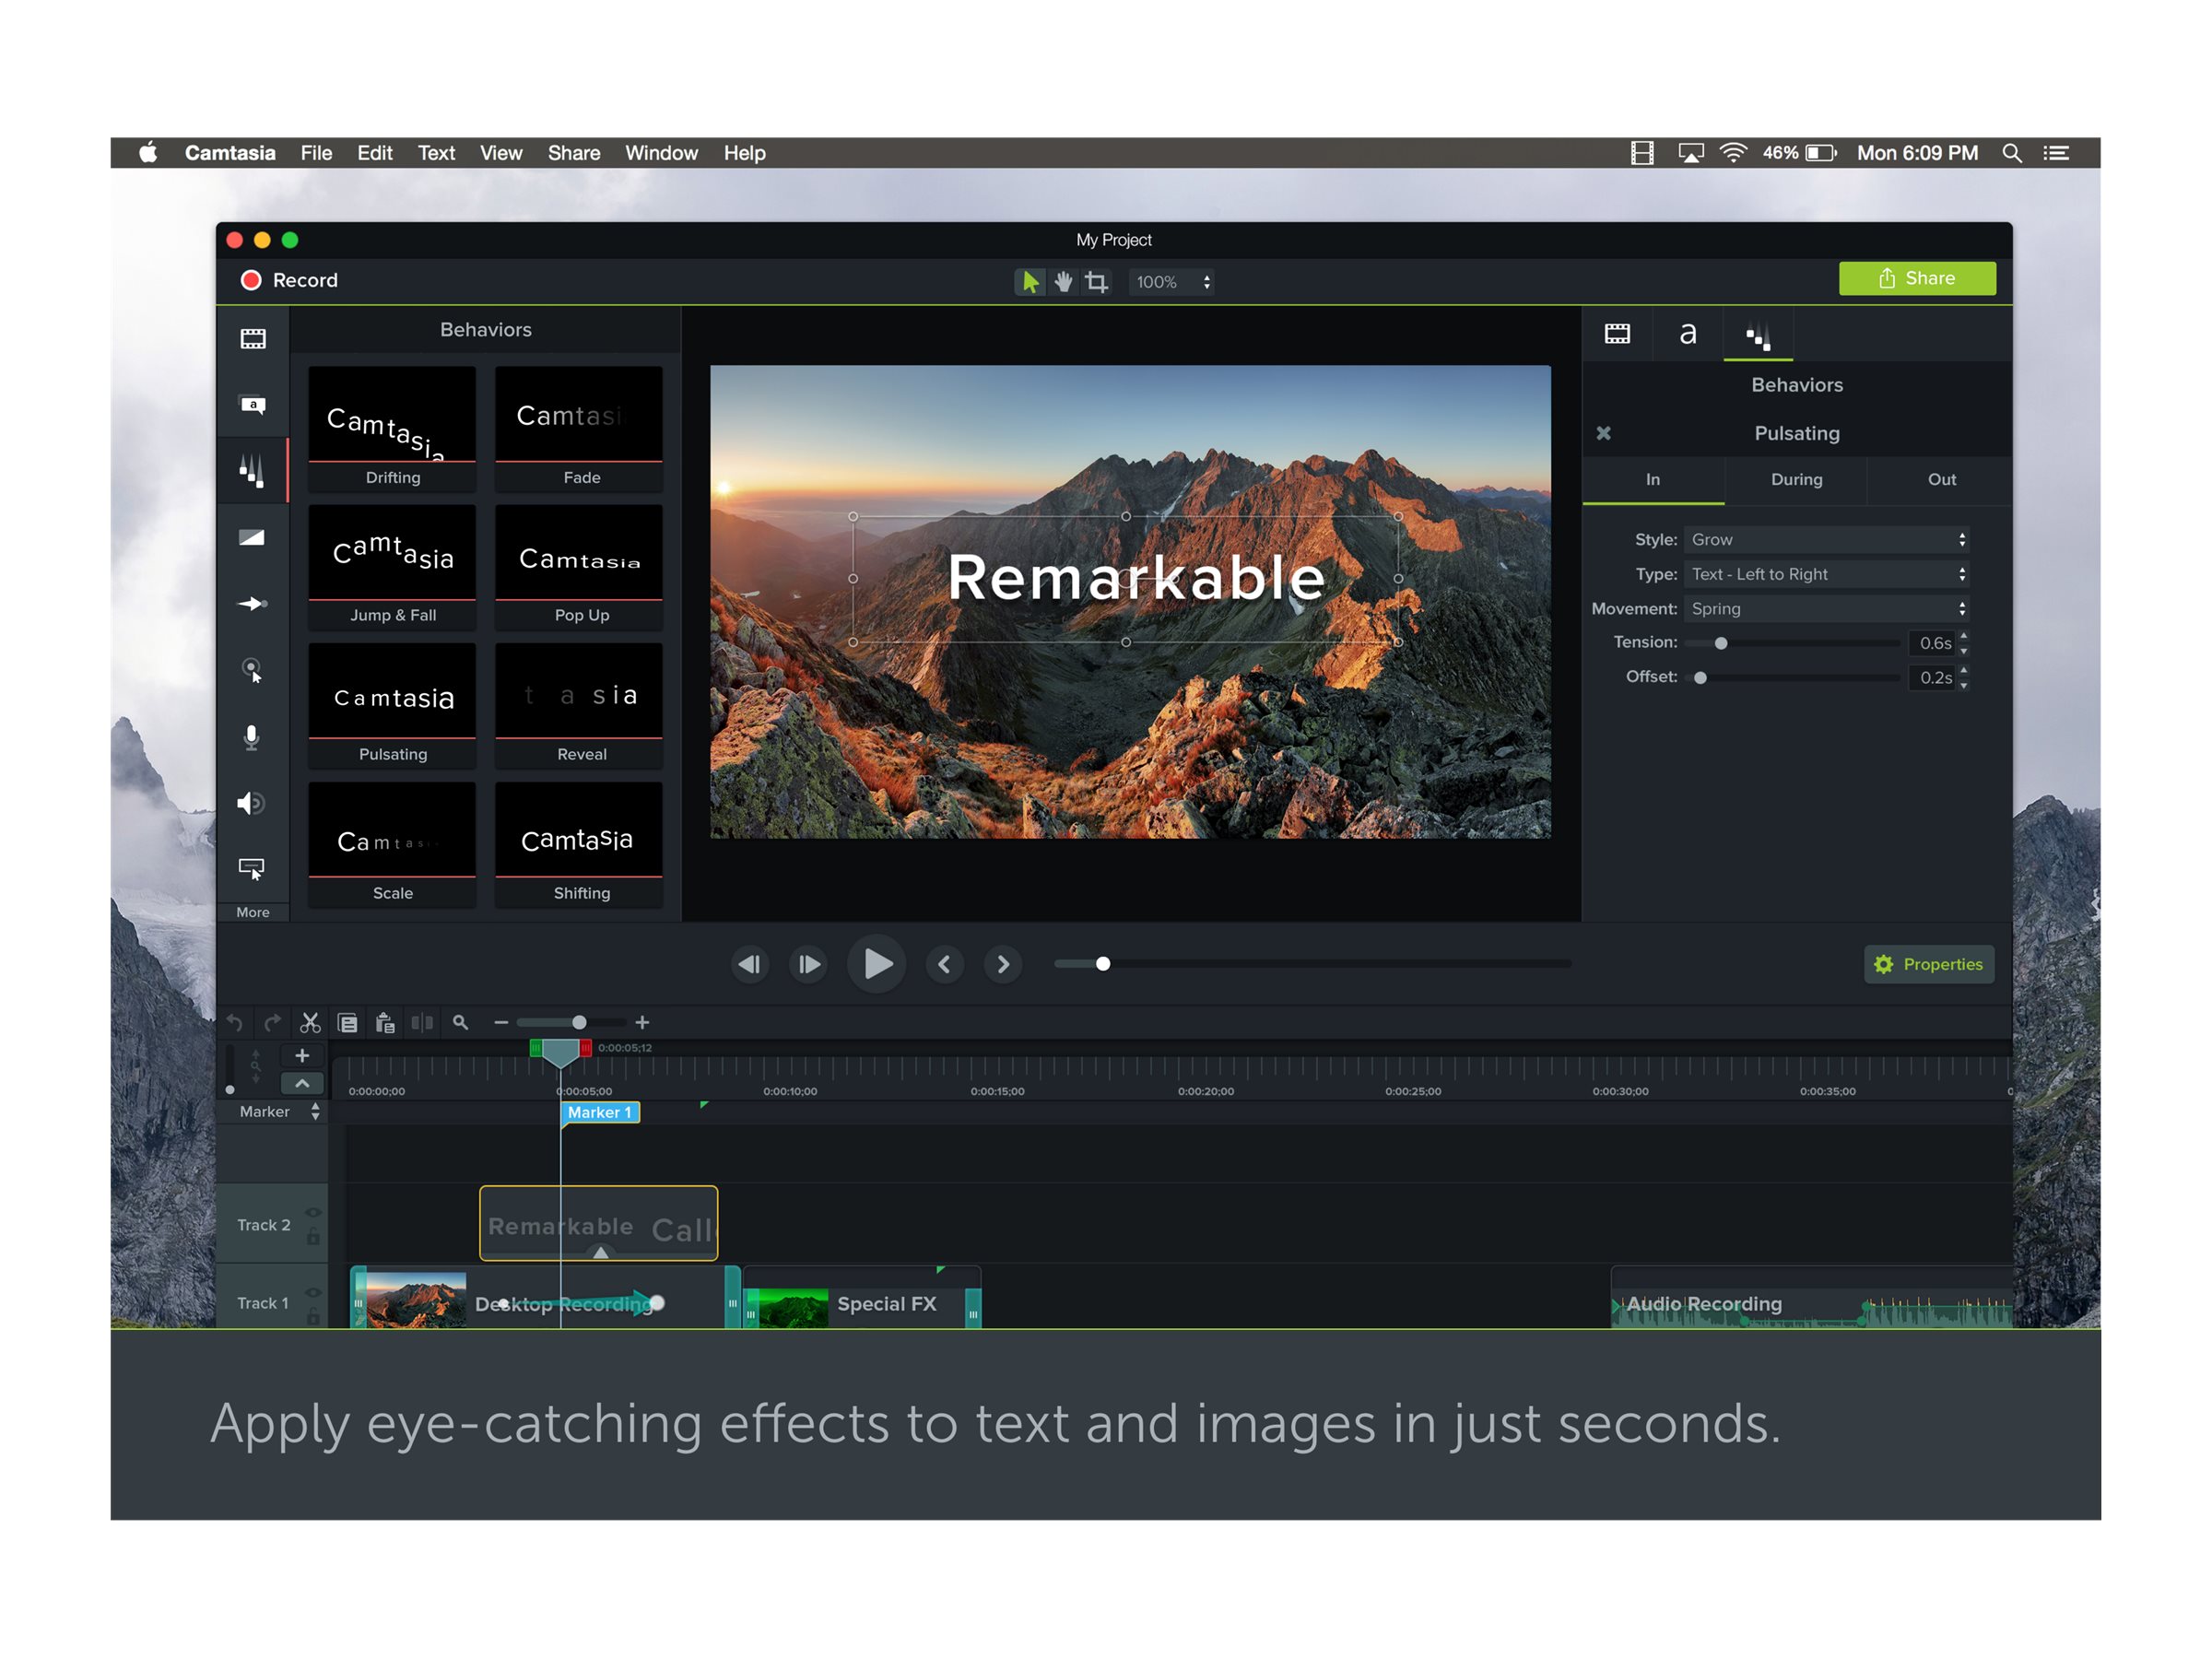Click the Tension slider handle

point(1721,643)
